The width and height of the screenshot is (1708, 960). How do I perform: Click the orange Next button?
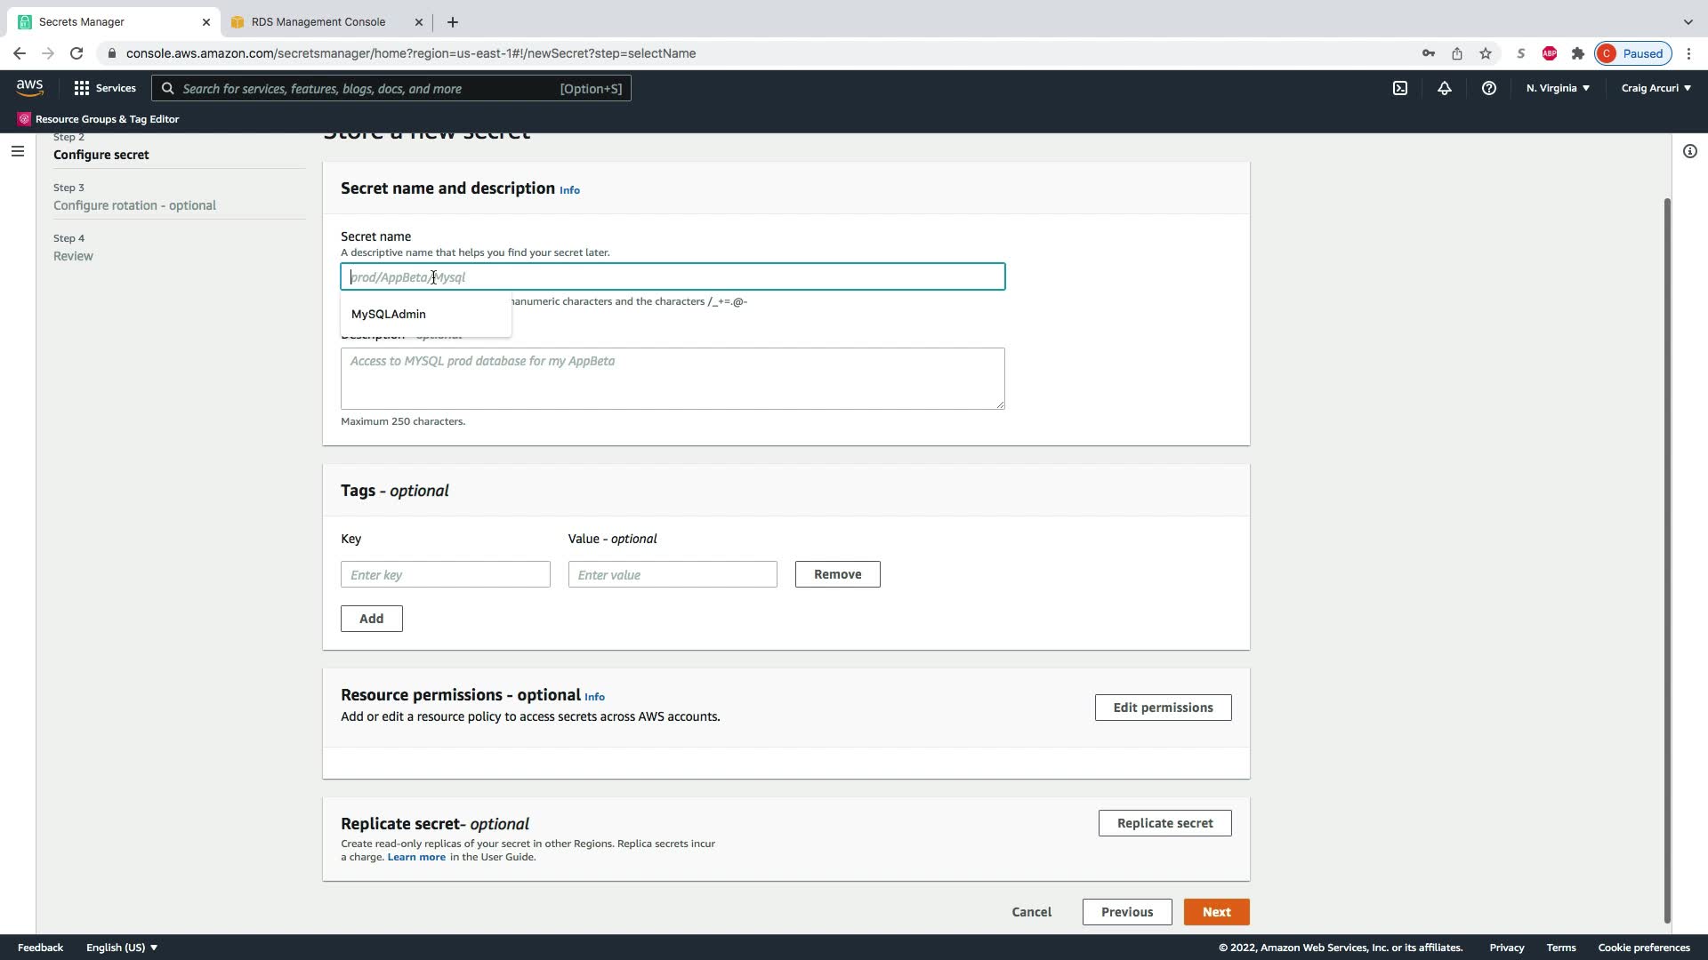pos(1216,912)
